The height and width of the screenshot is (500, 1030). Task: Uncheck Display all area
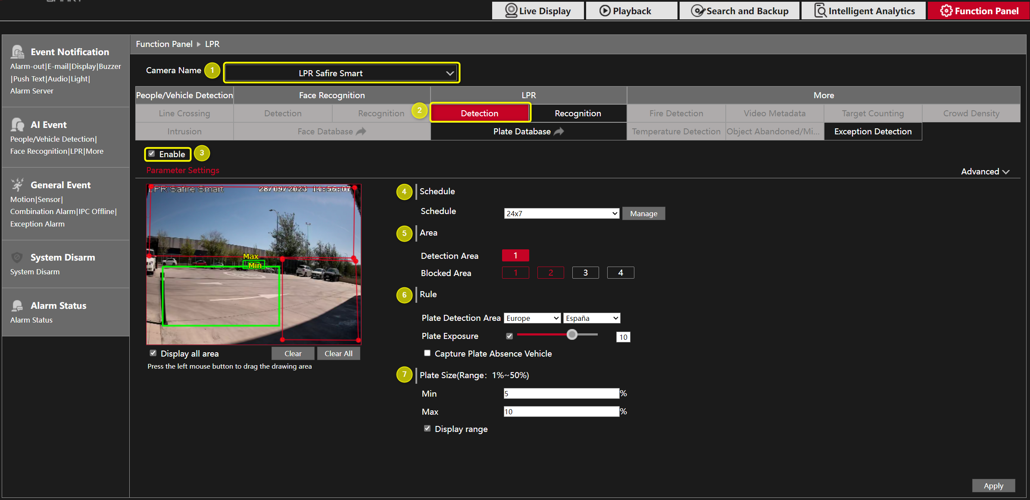pos(153,353)
